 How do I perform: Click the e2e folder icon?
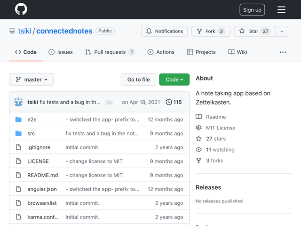(18, 119)
